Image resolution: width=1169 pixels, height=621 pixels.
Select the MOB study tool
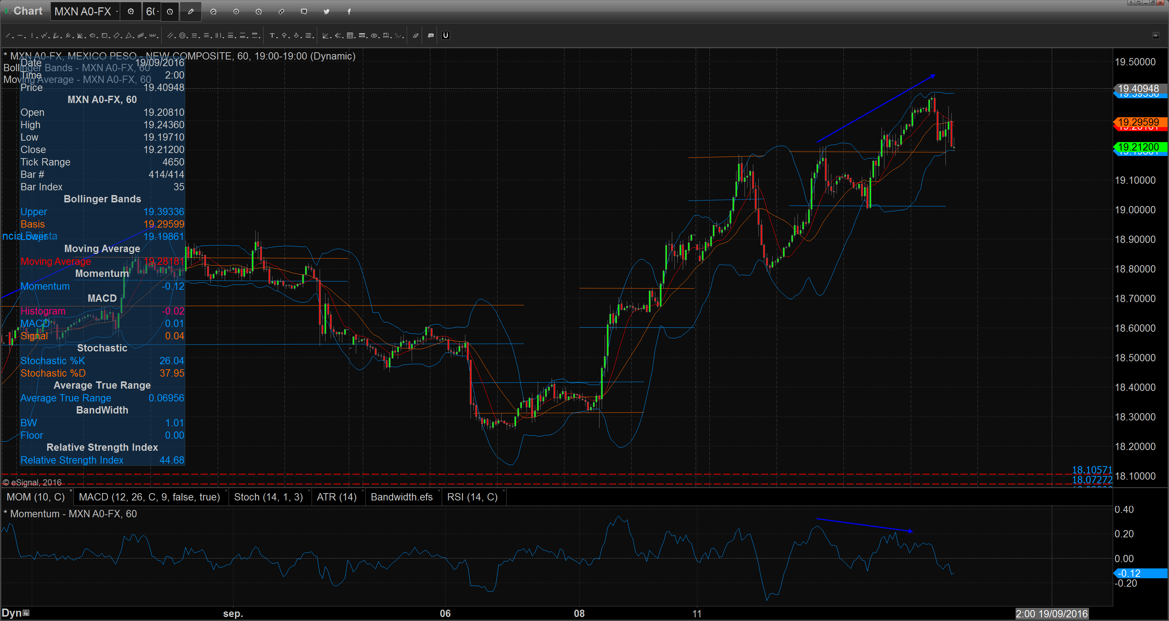[362, 35]
